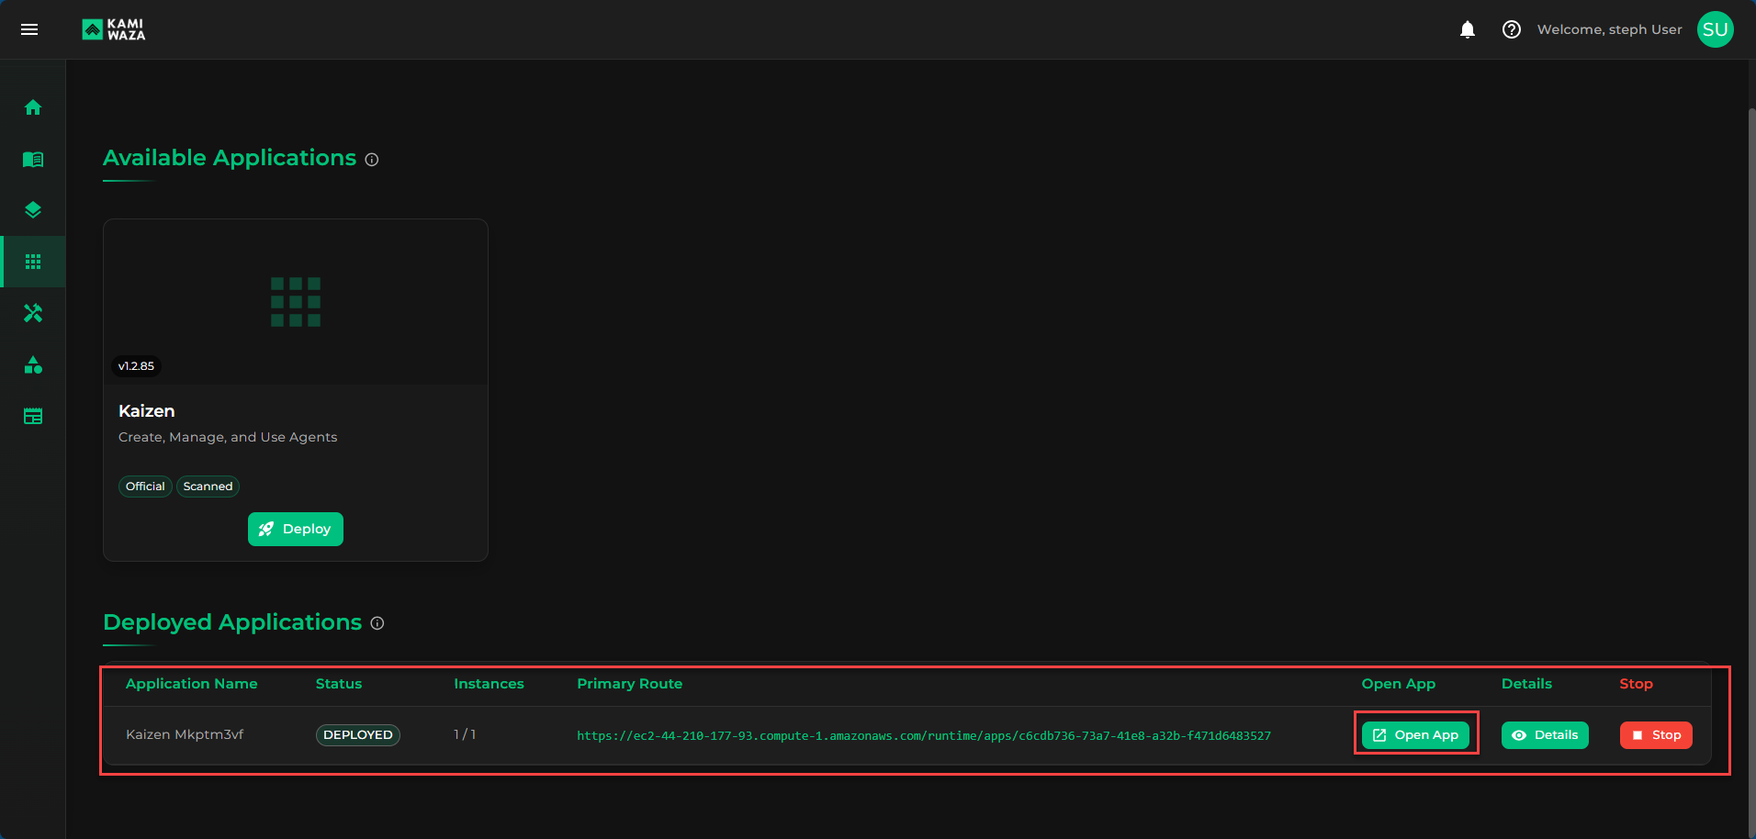Screen dimensions: 1756x839
Task: Deploy the Kaizen application
Action: [x=296, y=529]
